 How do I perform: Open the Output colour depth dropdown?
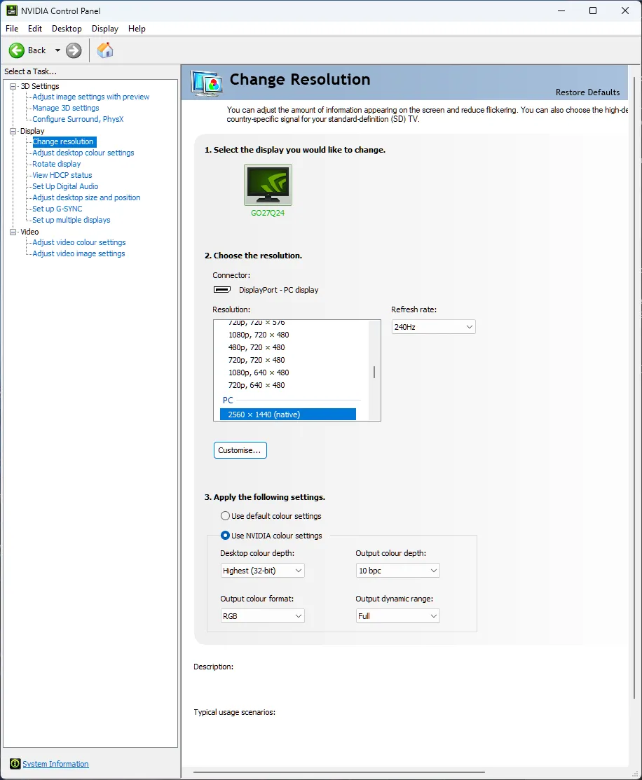(x=397, y=571)
